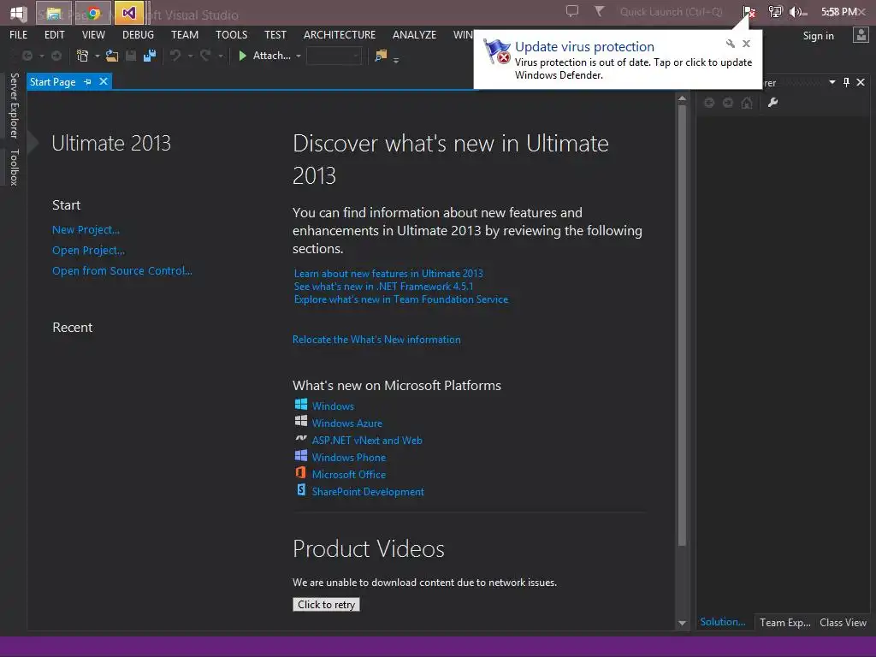Click the Windows logo beside Windows link
The width and height of the screenshot is (876, 657).
(301, 404)
